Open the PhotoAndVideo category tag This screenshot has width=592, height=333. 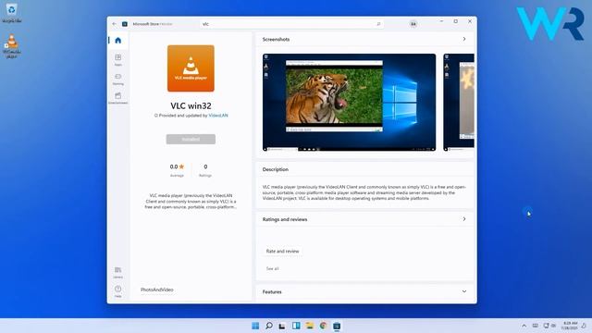pos(157,290)
